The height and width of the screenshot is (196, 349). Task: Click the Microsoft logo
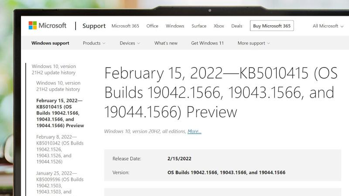pyautogui.click(x=48, y=25)
